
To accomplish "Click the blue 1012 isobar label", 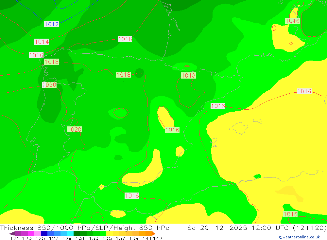I will 51,24.
